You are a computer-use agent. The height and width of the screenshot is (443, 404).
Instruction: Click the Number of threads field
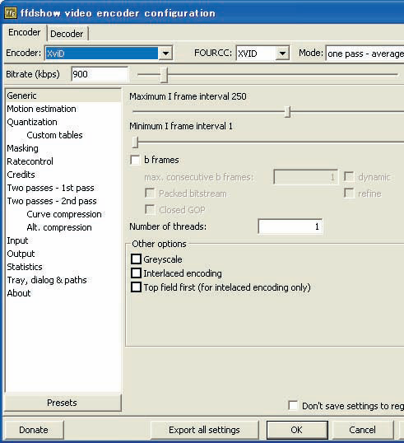[x=290, y=226]
